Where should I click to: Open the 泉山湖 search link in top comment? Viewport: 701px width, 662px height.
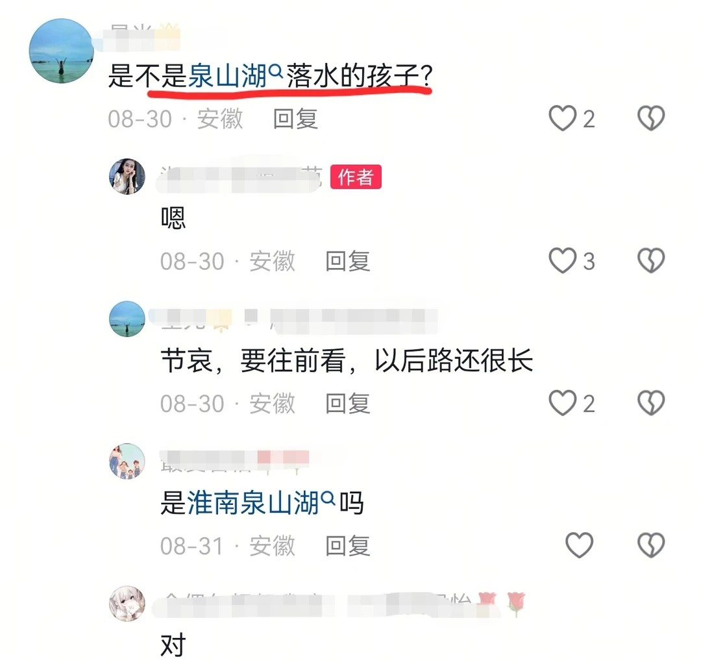pos(236,75)
